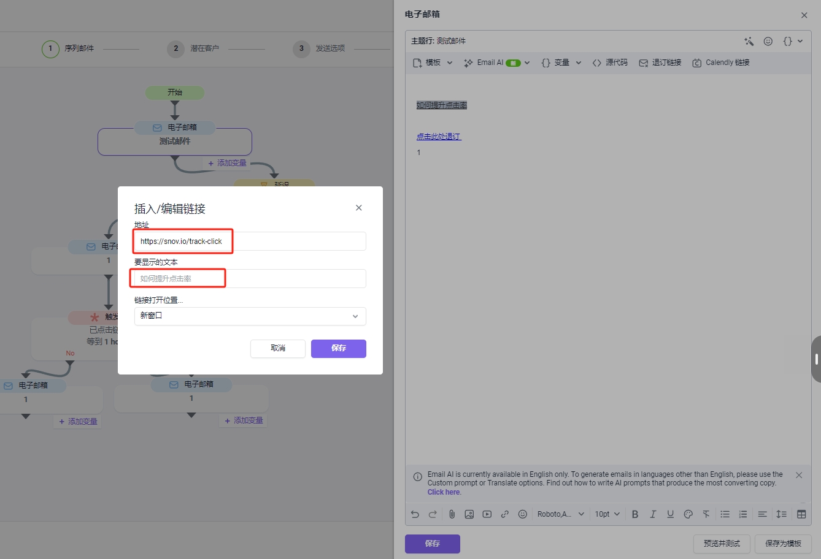The image size is (821, 559).
Task: Clear formatting with strikethrough T icon
Action: (706, 514)
